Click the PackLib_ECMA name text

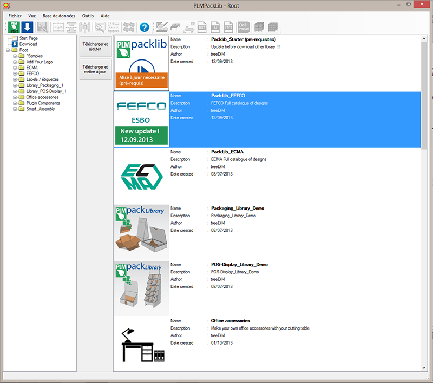227,152
